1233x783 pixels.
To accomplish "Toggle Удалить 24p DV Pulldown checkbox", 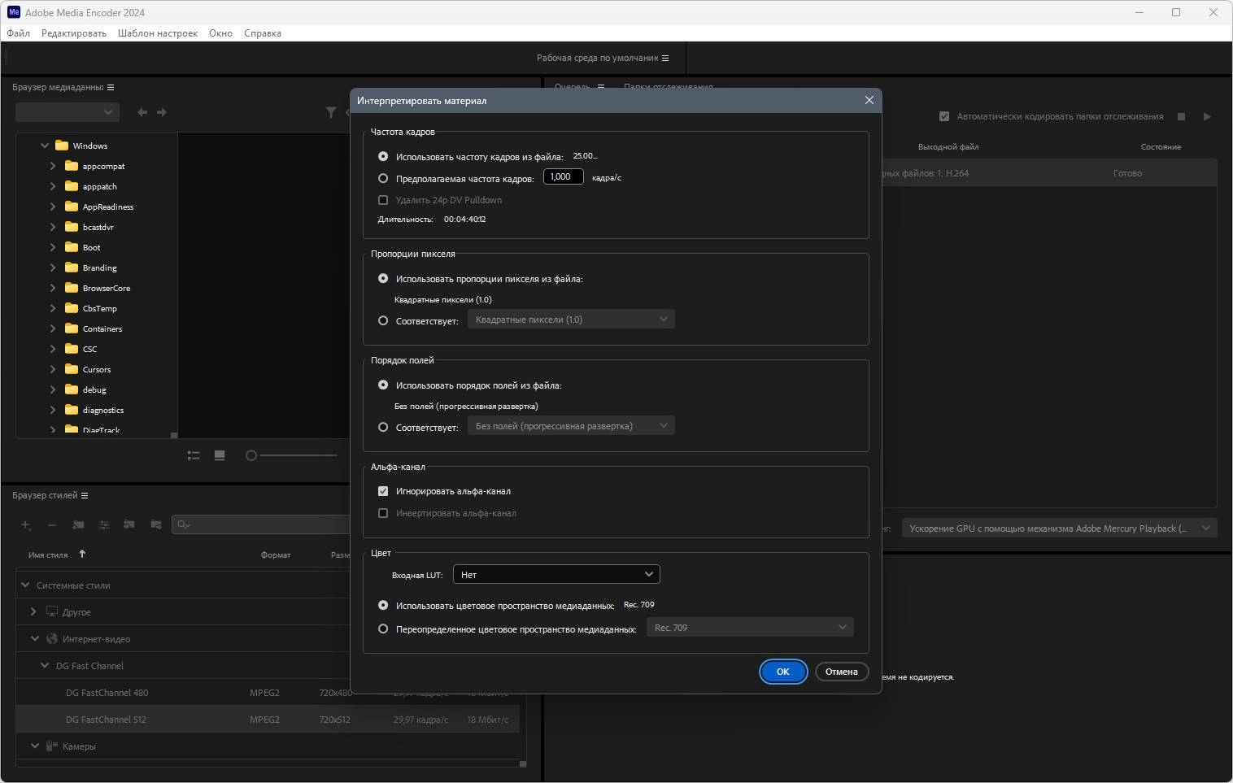I will pyautogui.click(x=383, y=200).
